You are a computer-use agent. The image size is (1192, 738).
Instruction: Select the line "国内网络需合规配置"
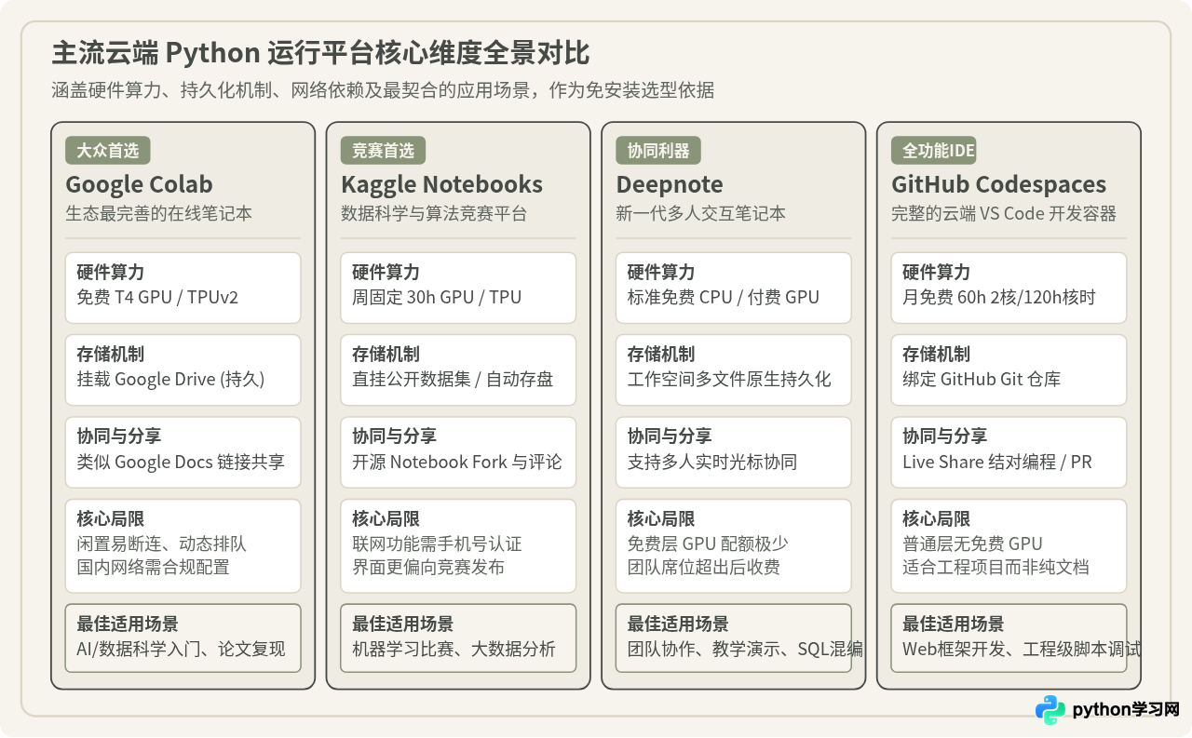tap(153, 567)
